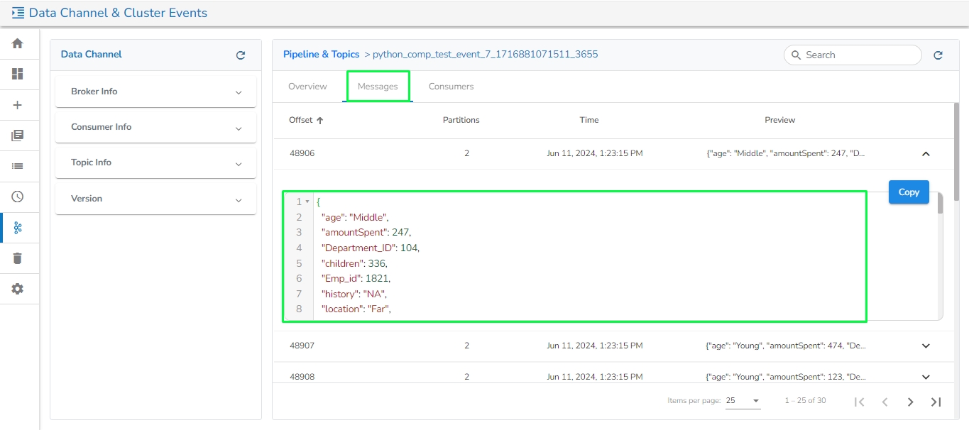Open the clock history icon
This screenshot has width=969, height=430.
point(18,197)
